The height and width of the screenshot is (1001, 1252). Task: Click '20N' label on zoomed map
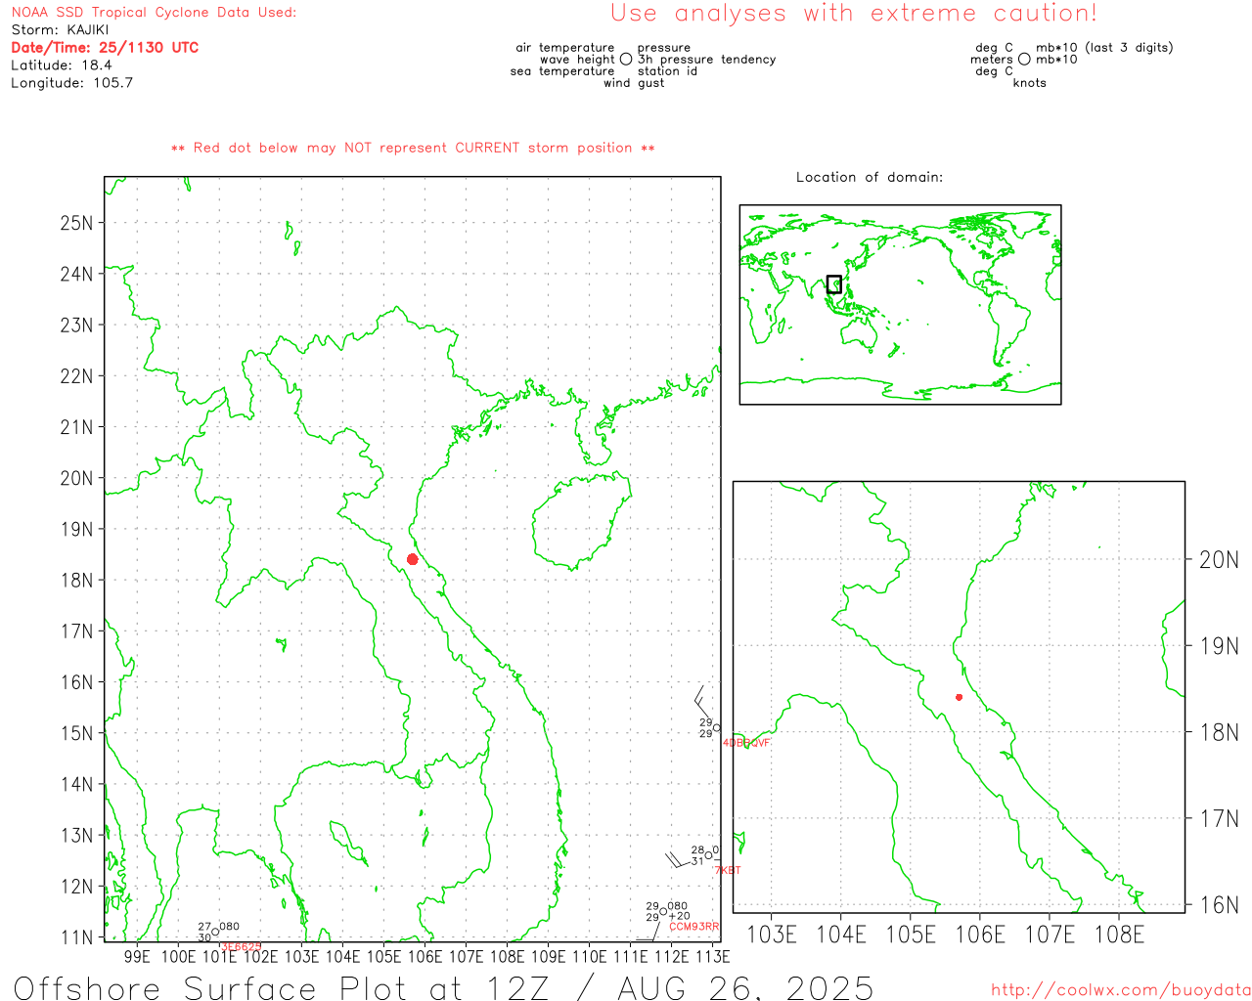pos(1219,560)
